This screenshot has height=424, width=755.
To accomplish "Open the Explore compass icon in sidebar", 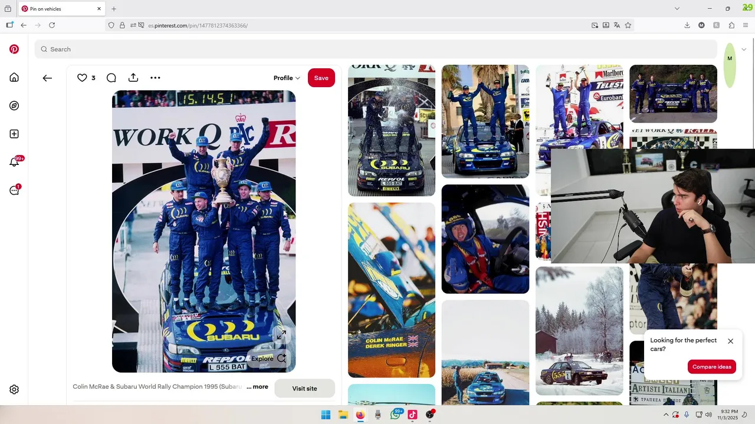I will 14,106.
